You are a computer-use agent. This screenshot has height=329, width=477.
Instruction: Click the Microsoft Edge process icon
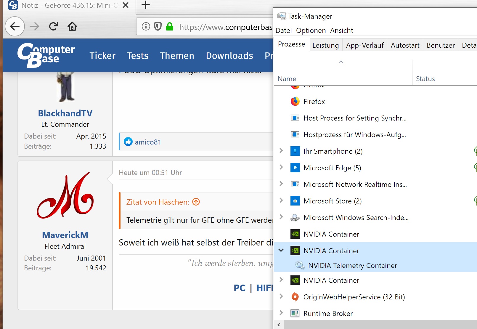(x=295, y=168)
